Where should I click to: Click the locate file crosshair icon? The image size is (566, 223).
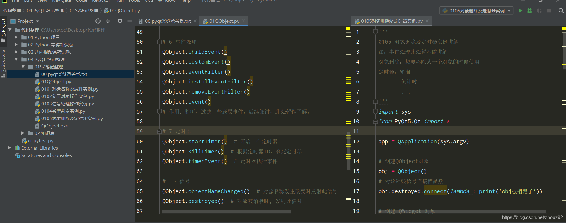pos(98,21)
